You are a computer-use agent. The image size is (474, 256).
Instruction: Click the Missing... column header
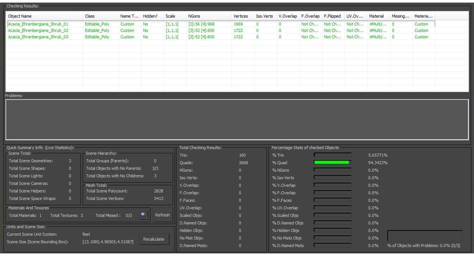[x=401, y=16]
